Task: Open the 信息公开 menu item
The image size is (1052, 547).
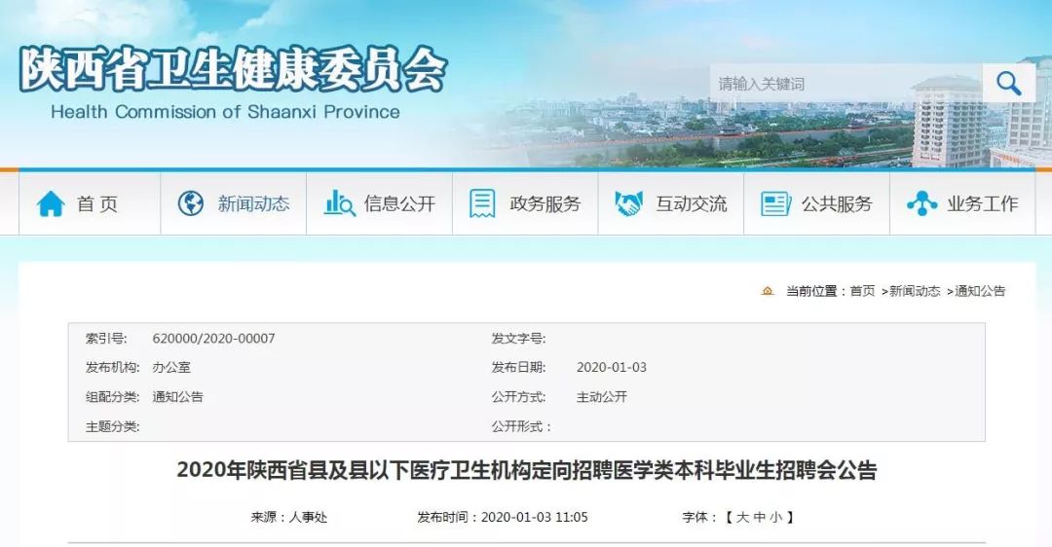Action: coord(400,203)
